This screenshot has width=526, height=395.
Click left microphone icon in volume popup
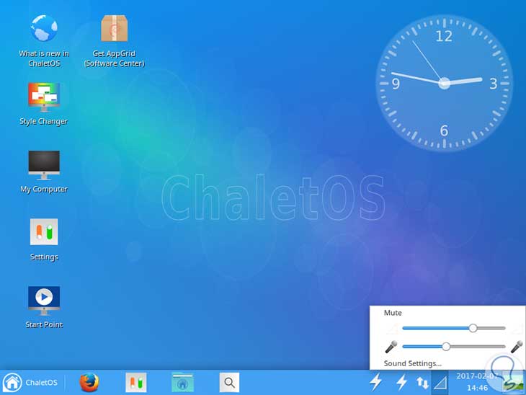391,347
